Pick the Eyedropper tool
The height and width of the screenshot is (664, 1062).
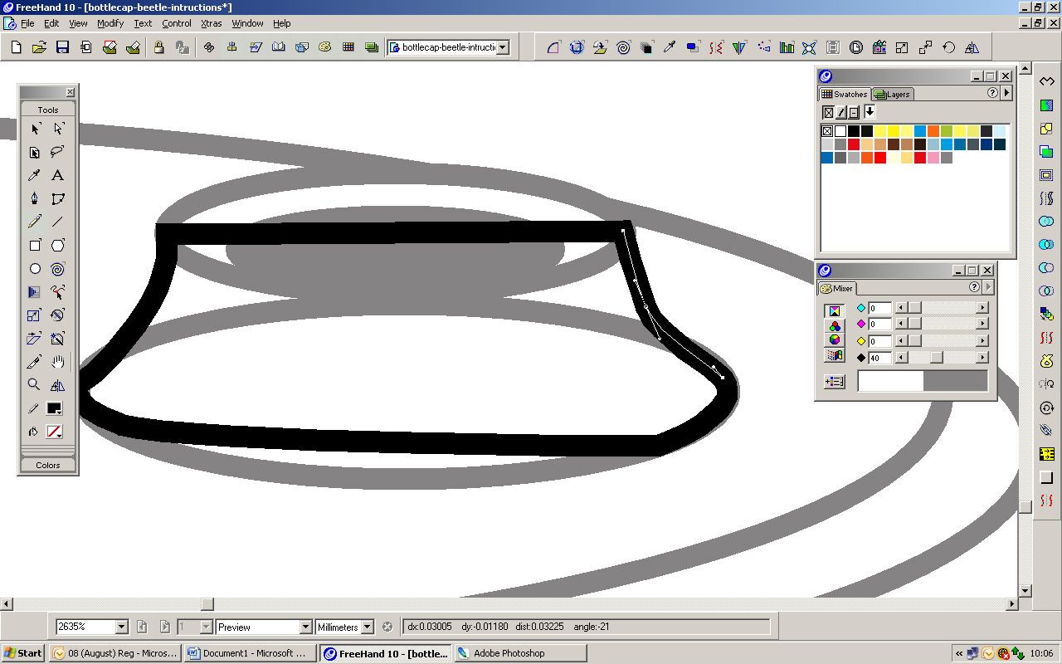tap(34, 175)
